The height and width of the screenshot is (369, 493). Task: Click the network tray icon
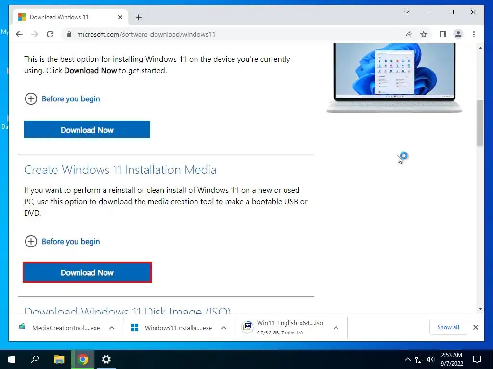(419, 359)
